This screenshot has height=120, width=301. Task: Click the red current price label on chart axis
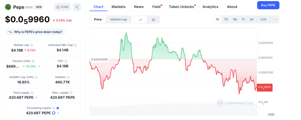pyautogui.click(x=265, y=87)
